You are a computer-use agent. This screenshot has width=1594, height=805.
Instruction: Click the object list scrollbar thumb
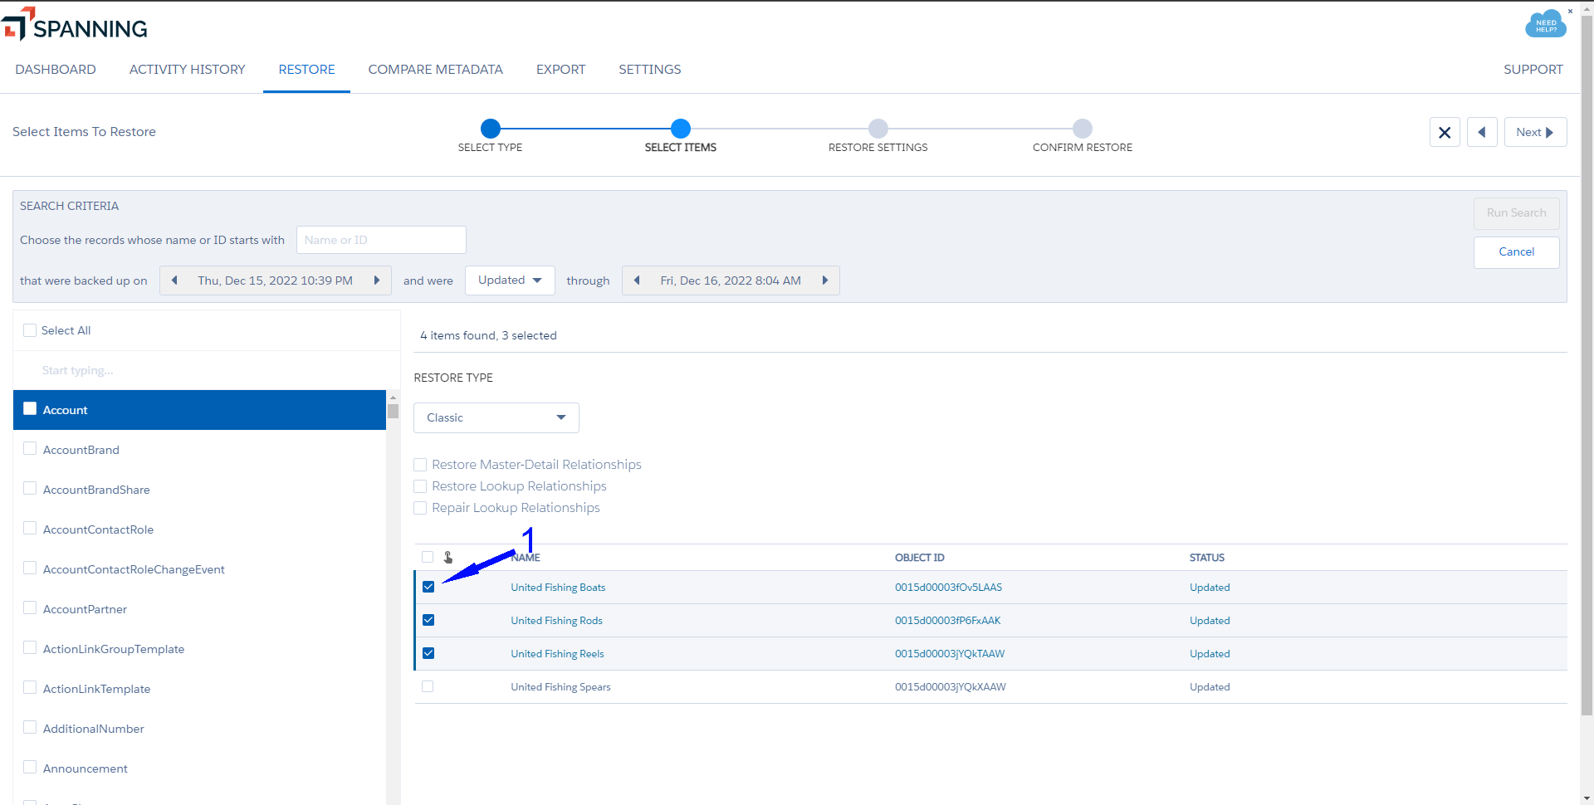click(x=393, y=411)
